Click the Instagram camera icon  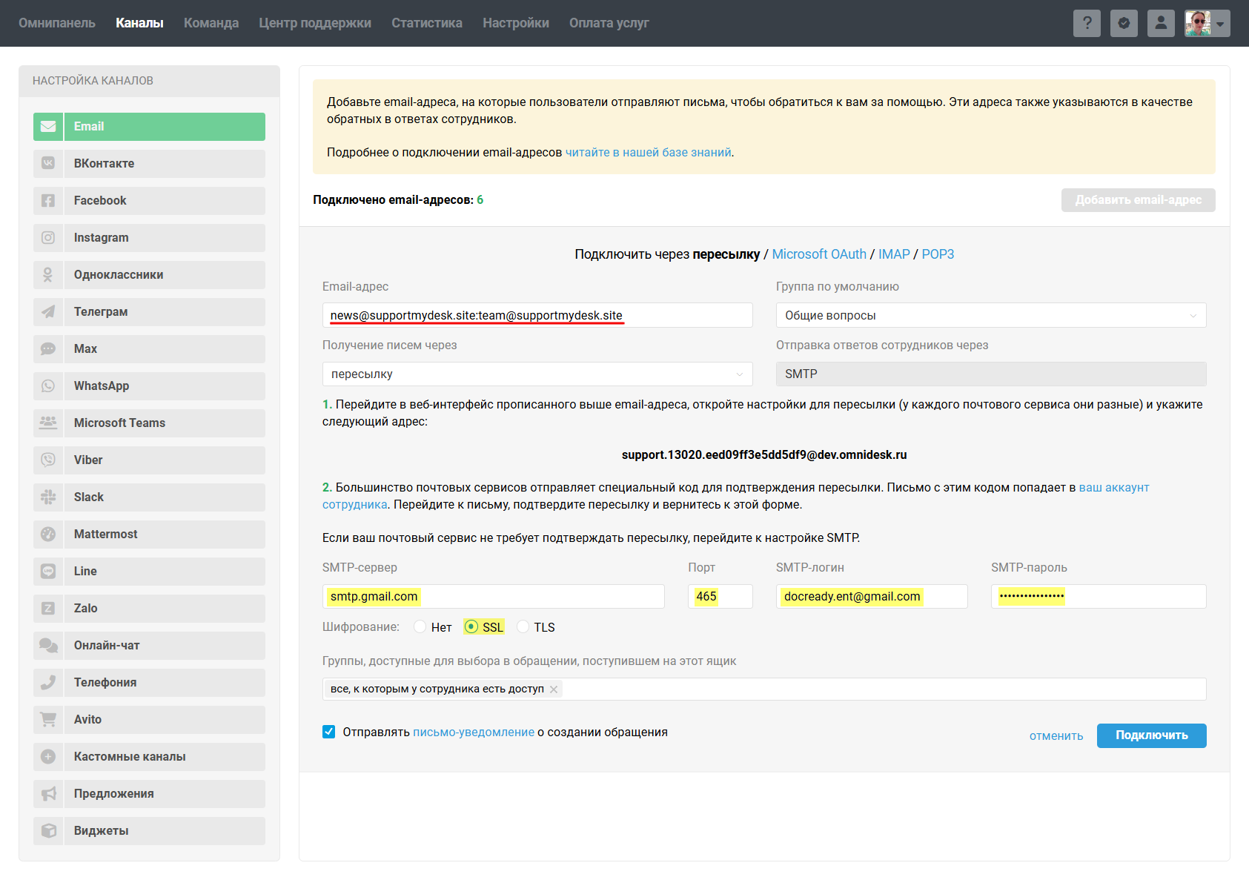(x=48, y=238)
